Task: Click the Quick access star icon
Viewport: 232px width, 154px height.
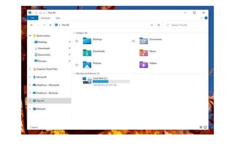Action: pos(34,36)
